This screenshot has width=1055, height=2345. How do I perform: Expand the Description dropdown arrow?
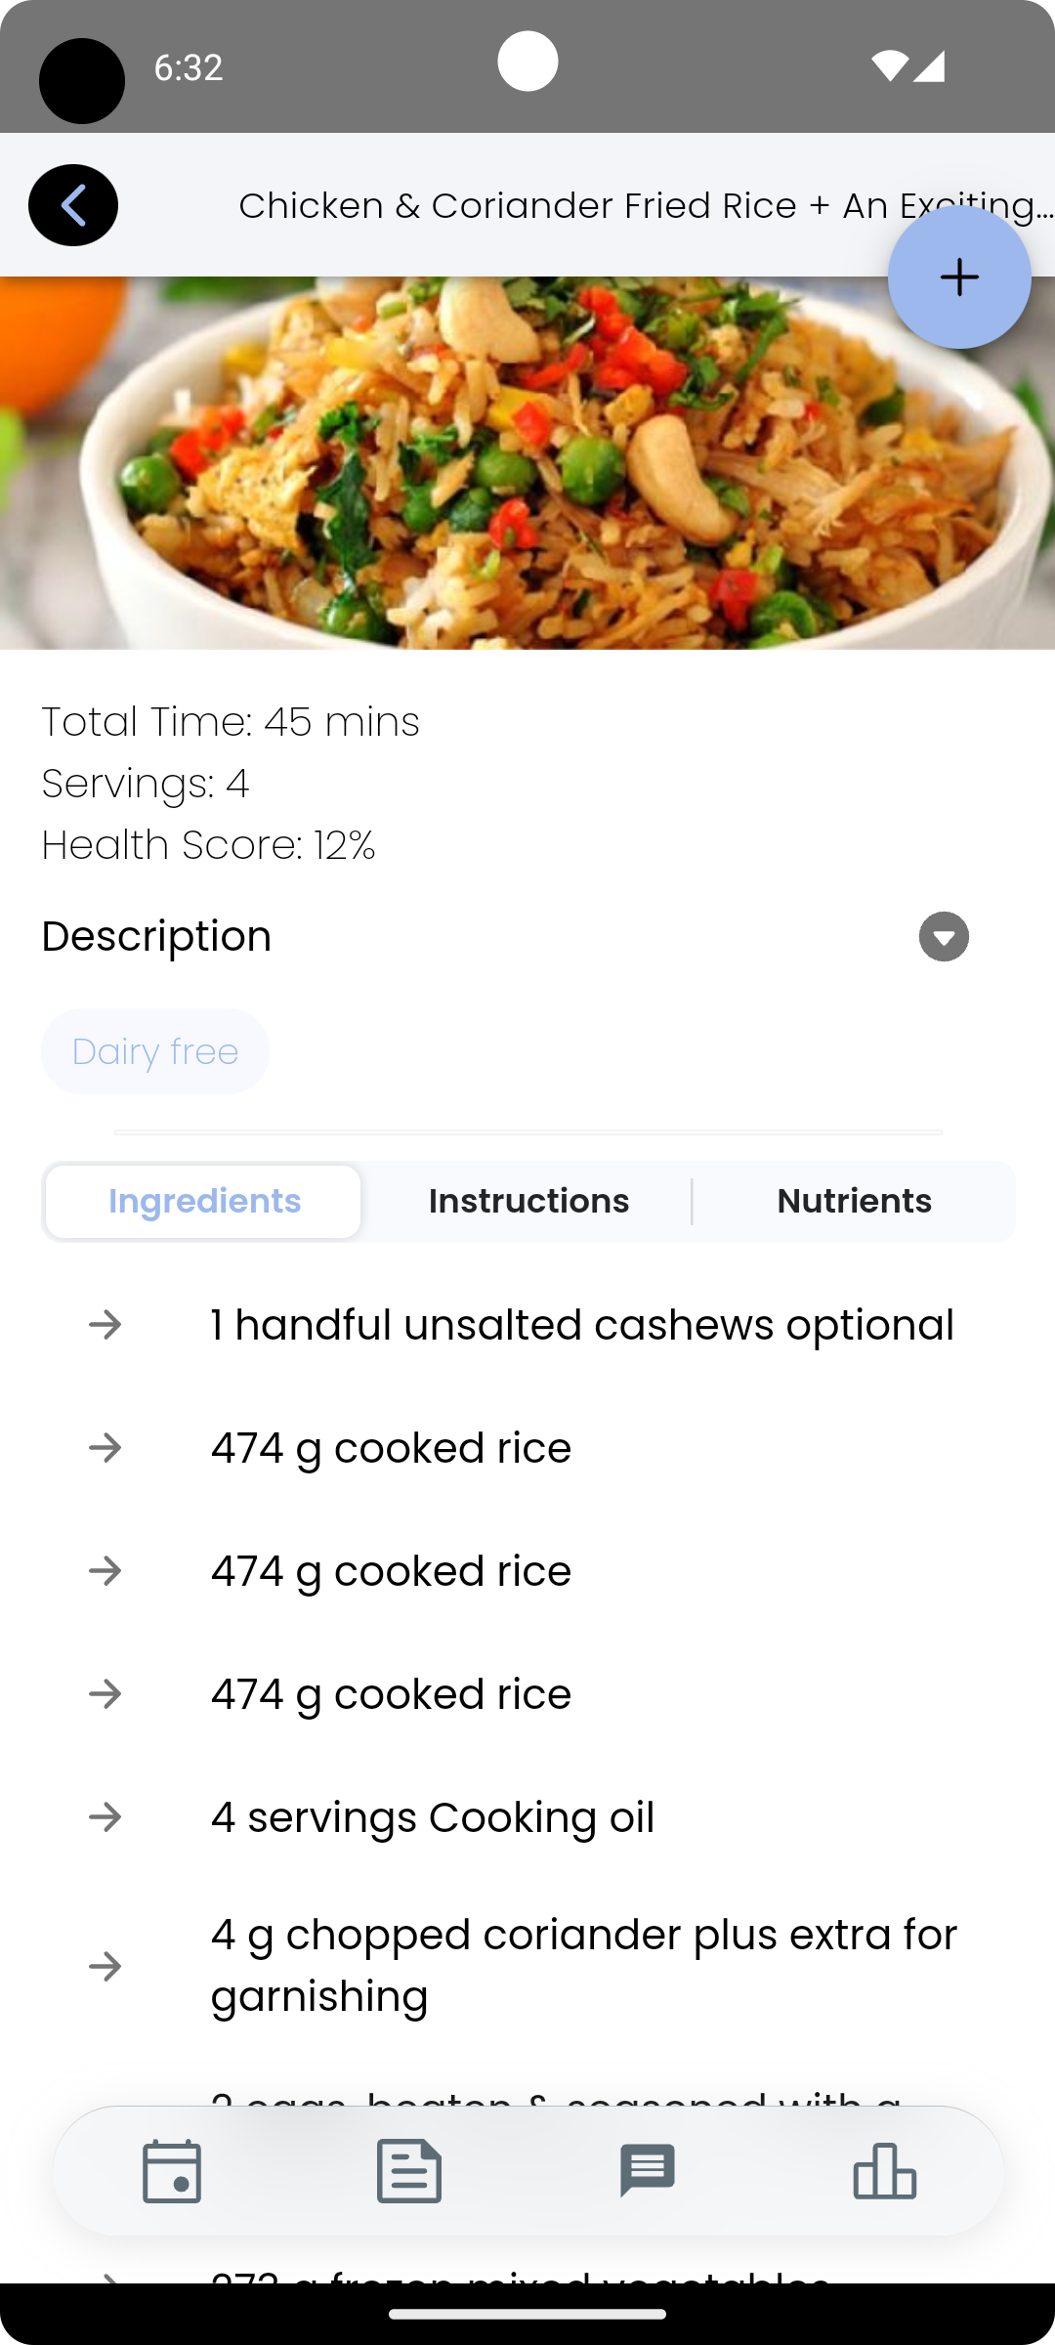click(944, 937)
